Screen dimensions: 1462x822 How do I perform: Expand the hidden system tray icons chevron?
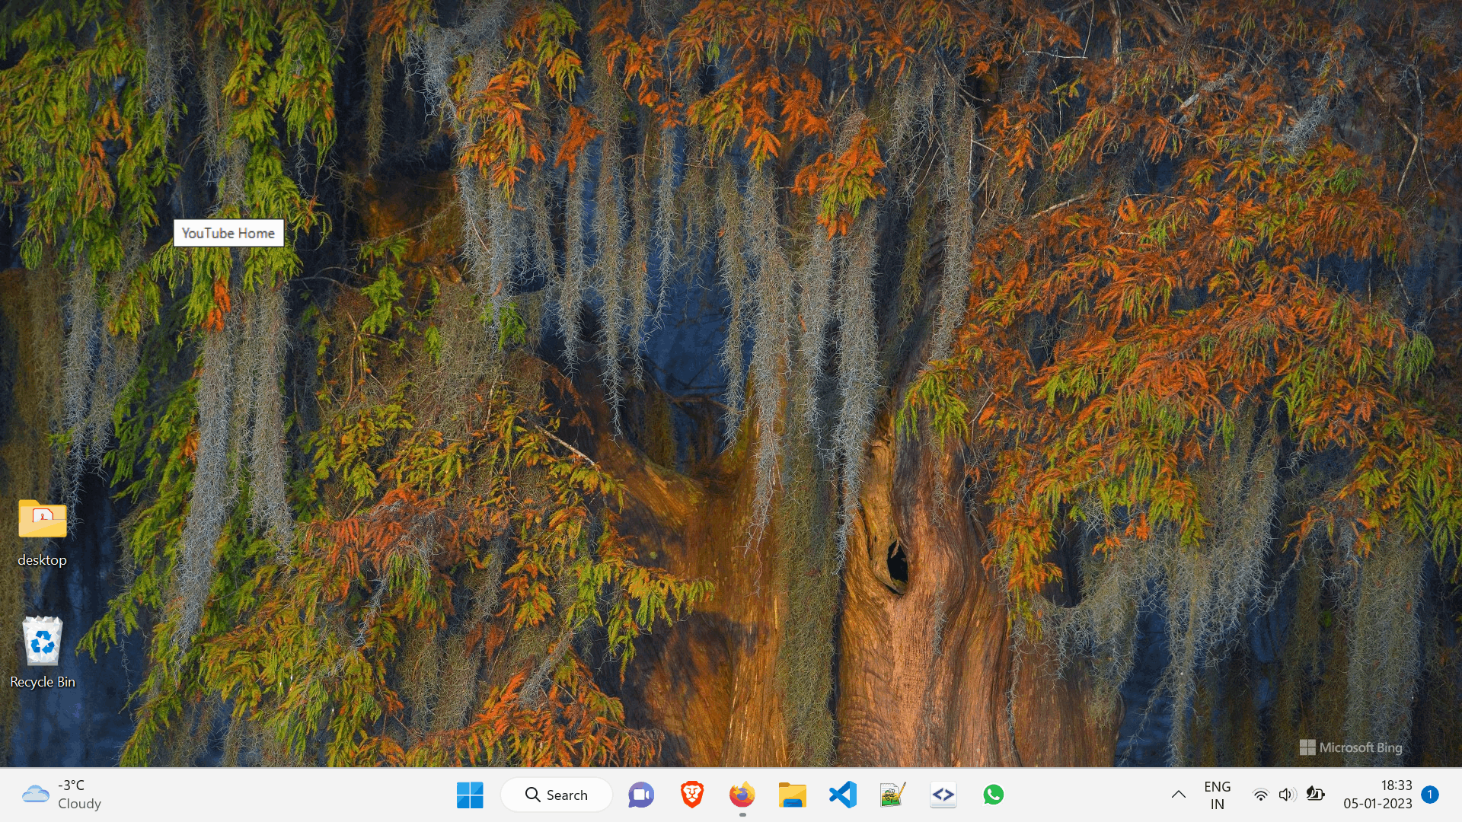click(1178, 795)
